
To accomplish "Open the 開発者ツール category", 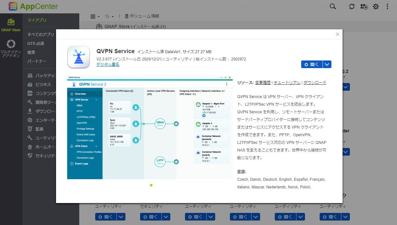I will point(42,102).
